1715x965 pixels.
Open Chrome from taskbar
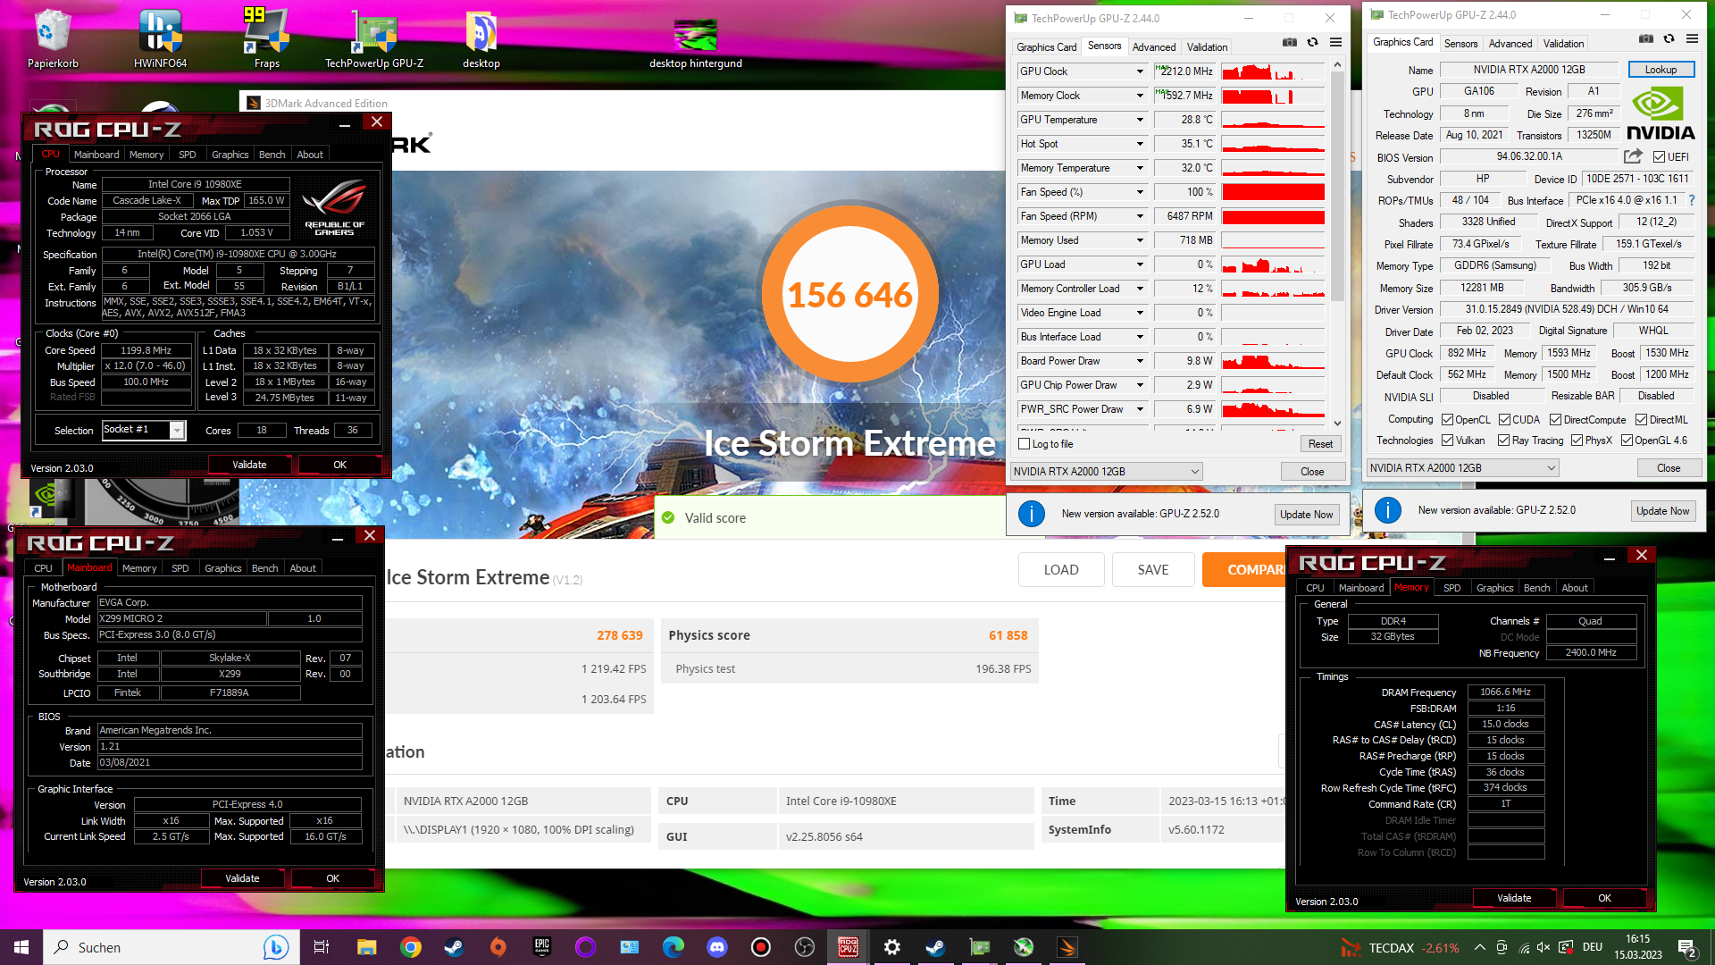(x=411, y=947)
